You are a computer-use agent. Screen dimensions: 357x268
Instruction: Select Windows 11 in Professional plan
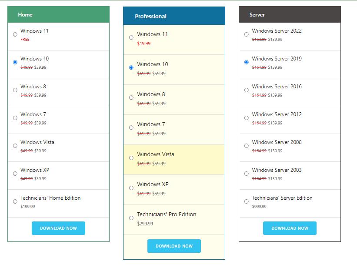click(131, 37)
